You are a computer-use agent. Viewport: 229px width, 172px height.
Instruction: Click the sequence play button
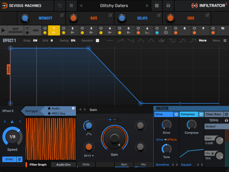(3, 30)
